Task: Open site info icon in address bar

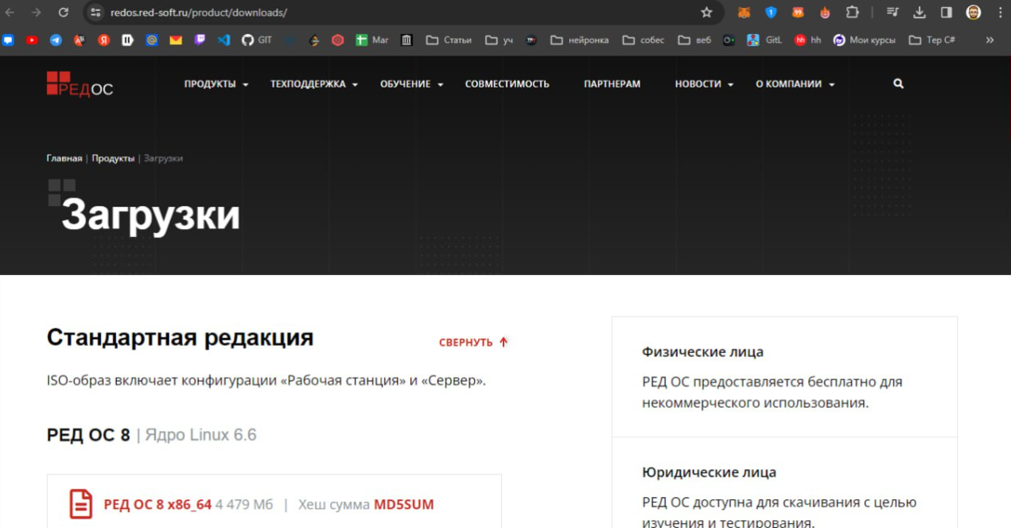Action: 96,13
